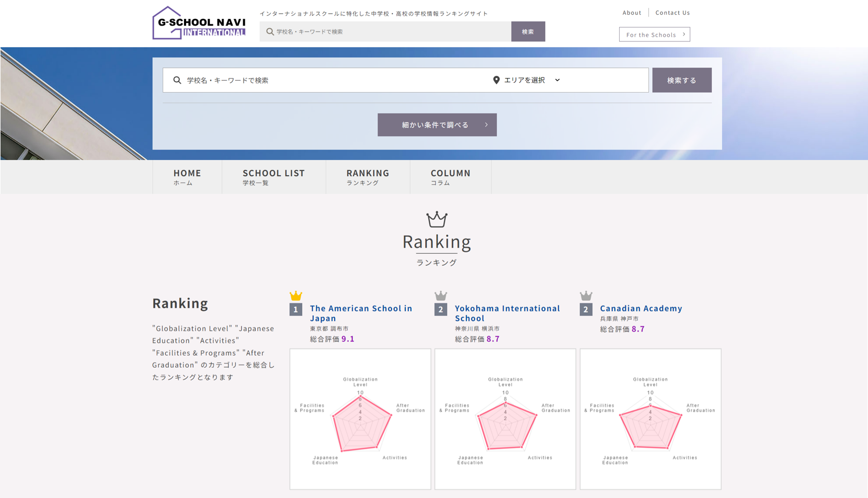Click the rank badge beside Yokohama International School
The image size is (868, 498).
(x=441, y=309)
